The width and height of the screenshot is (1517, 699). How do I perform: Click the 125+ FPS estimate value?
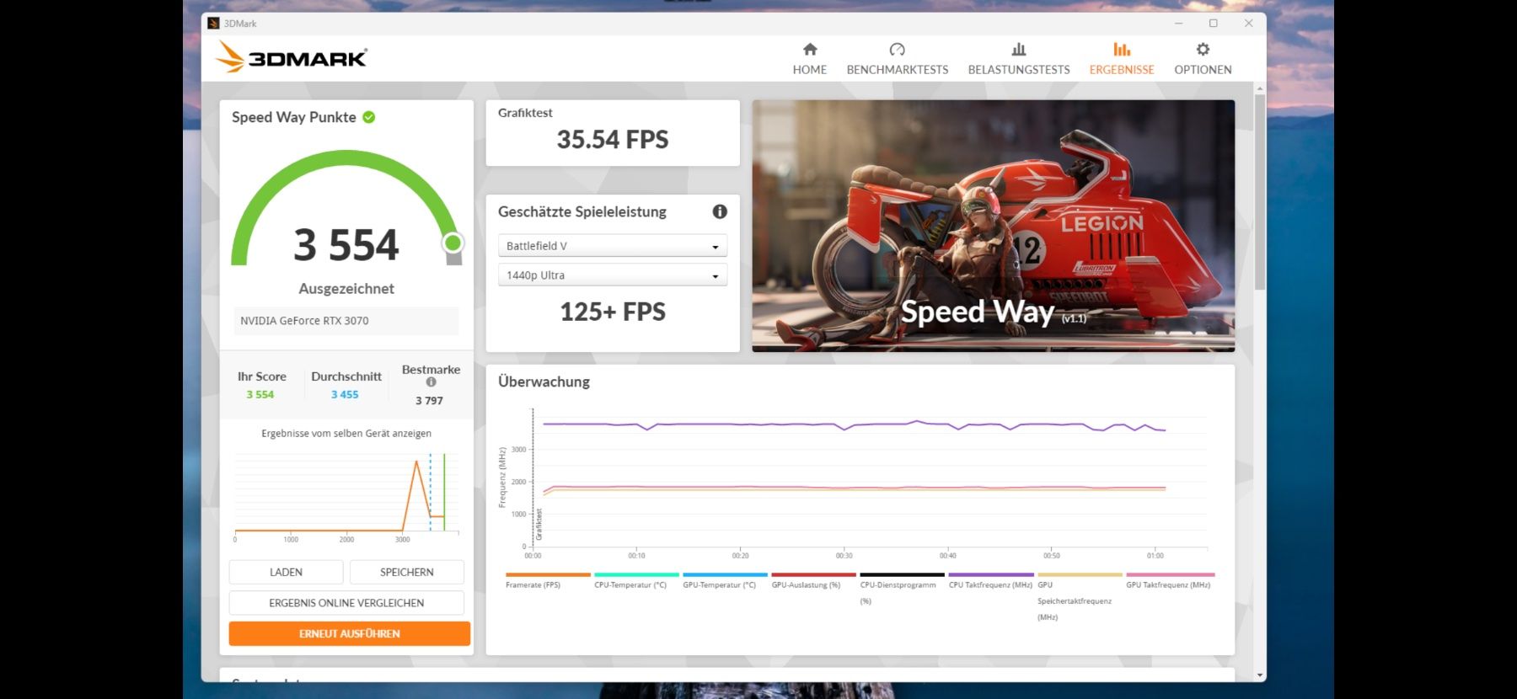point(613,312)
